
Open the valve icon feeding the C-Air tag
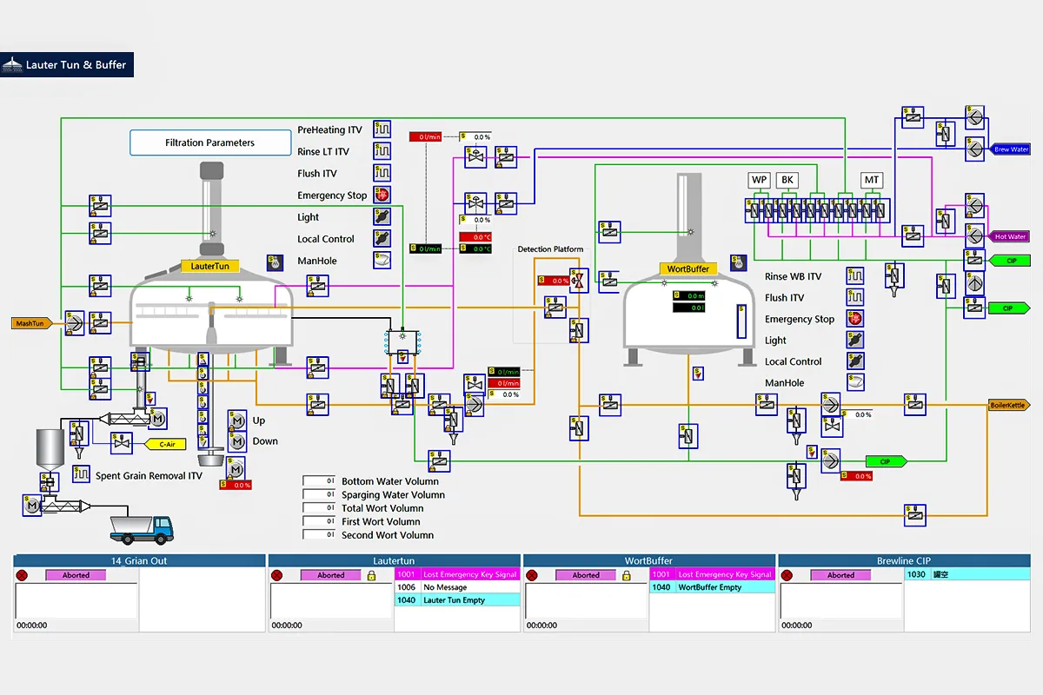tap(122, 443)
